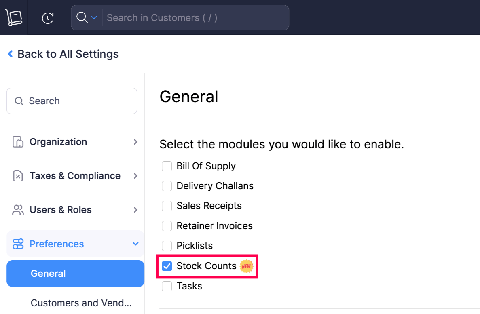
Task: Click the Users & Roles people icon
Action: pos(17,209)
